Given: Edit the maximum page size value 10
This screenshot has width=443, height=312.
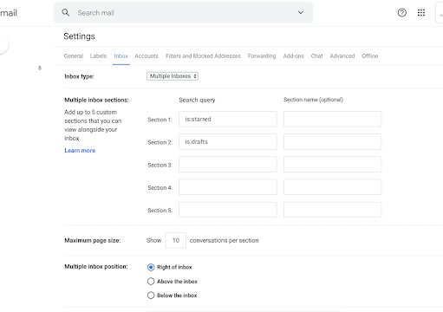Looking at the screenshot, I should coord(176,240).
